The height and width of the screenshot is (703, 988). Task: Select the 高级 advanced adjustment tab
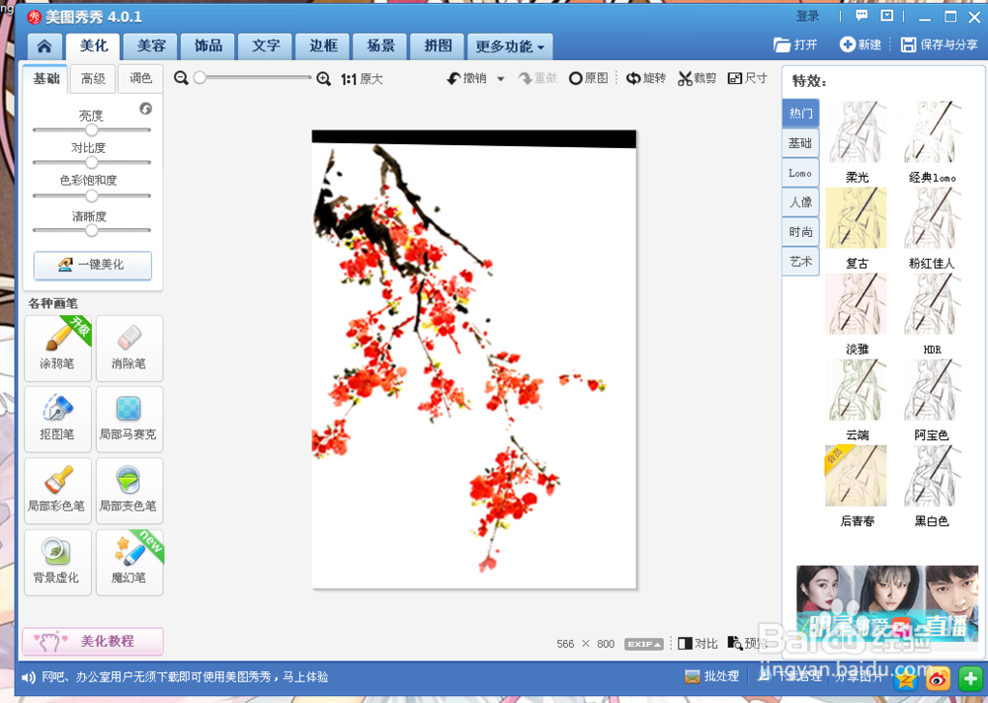click(x=93, y=79)
